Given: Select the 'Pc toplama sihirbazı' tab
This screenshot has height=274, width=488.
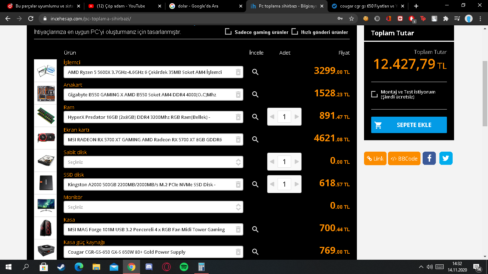Looking at the screenshot, I should pos(287,6).
